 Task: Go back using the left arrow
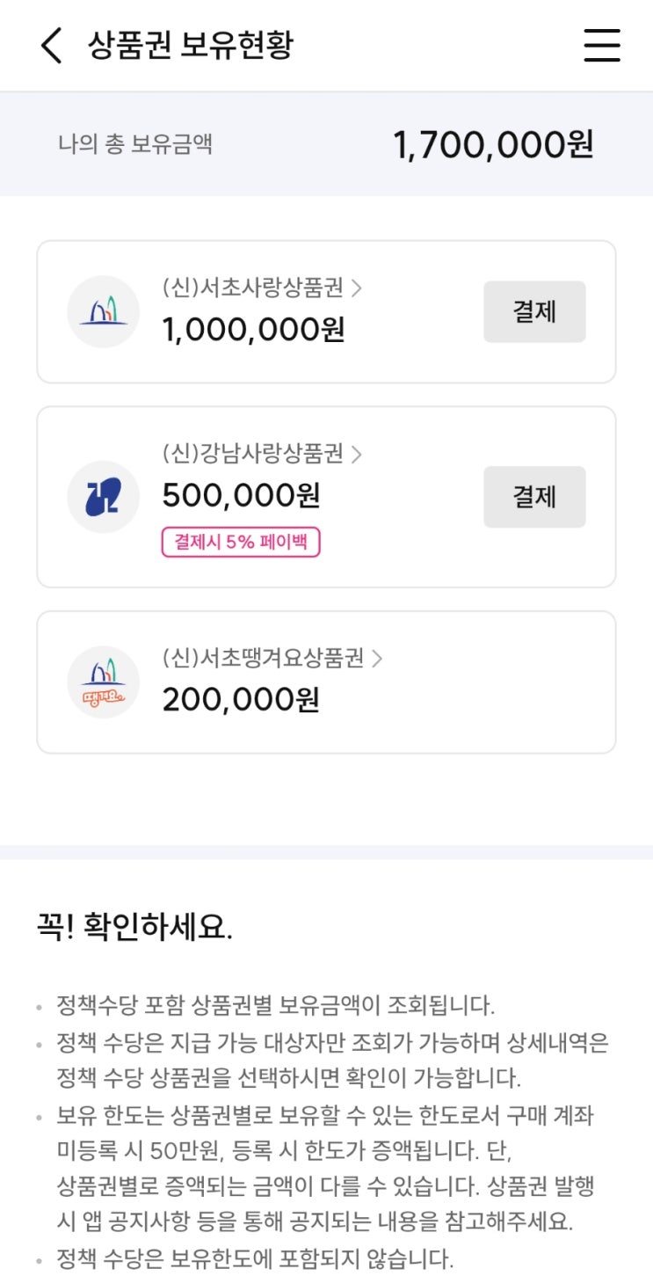52,45
